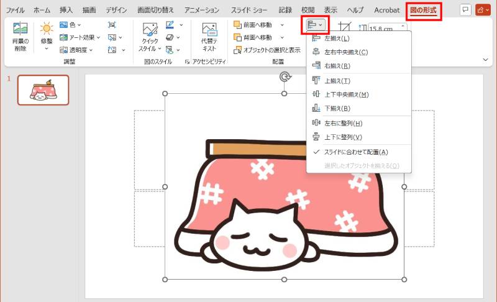Select 上揃え(T) align top
497x302 pixels.
point(359,81)
